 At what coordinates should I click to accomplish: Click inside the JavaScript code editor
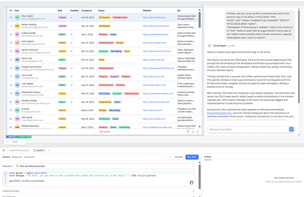click(x=99, y=178)
